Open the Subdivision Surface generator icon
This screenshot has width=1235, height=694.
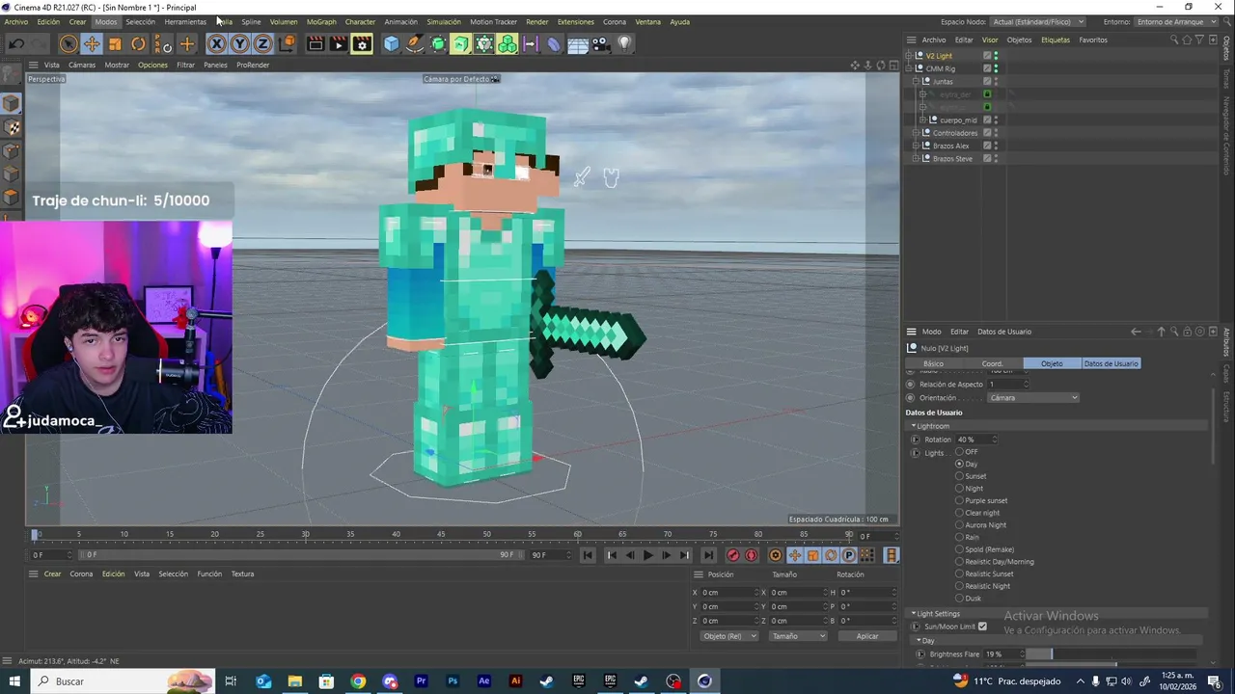(x=438, y=43)
